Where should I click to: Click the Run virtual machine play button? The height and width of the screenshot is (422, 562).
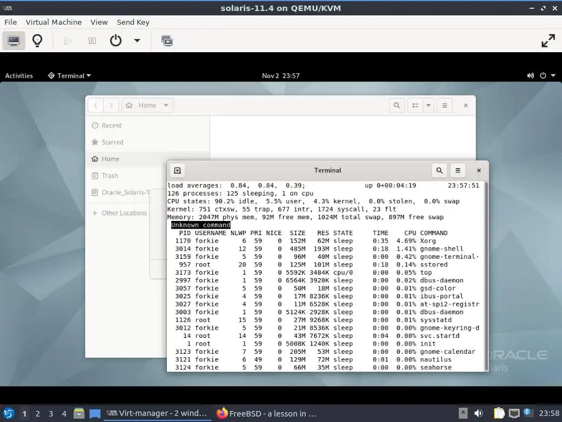tap(68, 41)
